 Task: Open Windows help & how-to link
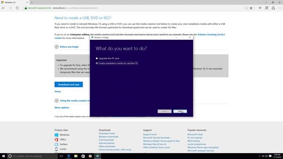pyautogui.click(x=154, y=144)
